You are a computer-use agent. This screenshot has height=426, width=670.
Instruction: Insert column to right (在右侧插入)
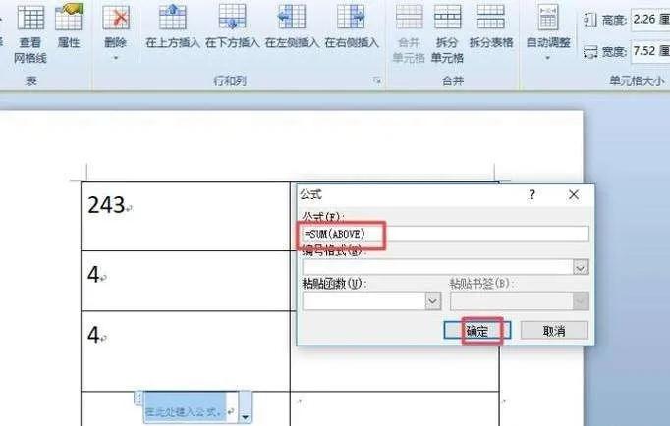point(352,27)
